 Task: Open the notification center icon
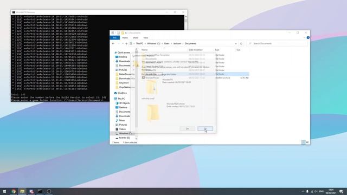[341, 191]
